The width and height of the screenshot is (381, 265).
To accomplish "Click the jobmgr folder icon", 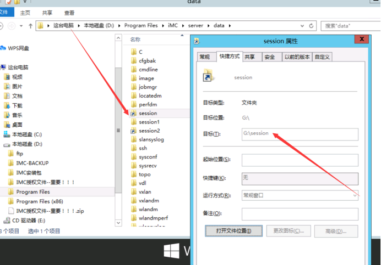I will tap(134, 87).
